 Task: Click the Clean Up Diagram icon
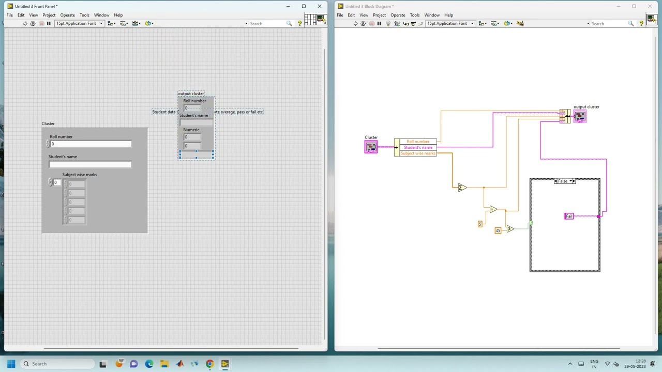520,23
